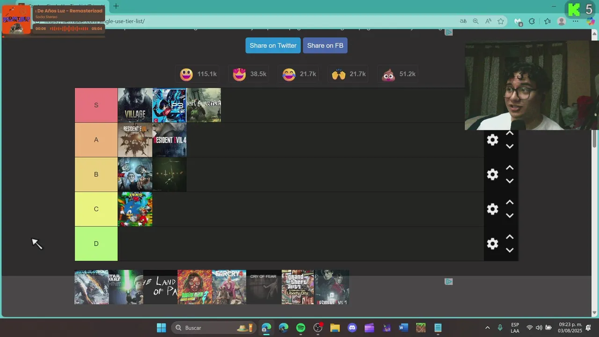Move tier D row up

(x=510, y=237)
